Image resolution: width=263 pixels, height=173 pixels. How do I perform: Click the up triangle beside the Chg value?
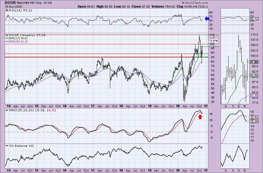[207, 7]
